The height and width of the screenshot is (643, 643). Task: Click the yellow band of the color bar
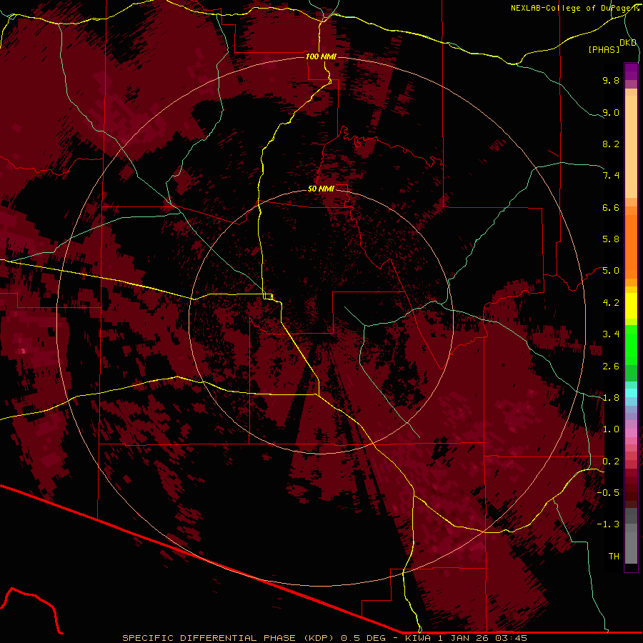pyautogui.click(x=631, y=306)
